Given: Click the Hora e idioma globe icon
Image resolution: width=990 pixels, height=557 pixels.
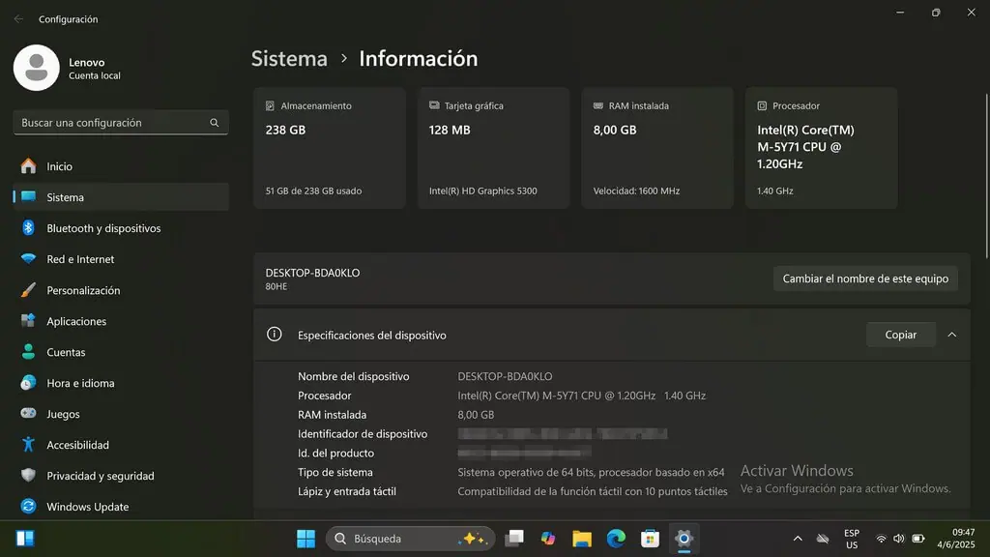Looking at the screenshot, I should (x=28, y=383).
